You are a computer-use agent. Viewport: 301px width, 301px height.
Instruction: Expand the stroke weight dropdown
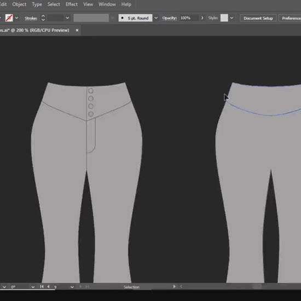tap(67, 18)
